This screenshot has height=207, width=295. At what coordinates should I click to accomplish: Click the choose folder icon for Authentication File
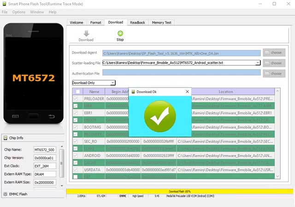pyautogui.click(x=267, y=74)
